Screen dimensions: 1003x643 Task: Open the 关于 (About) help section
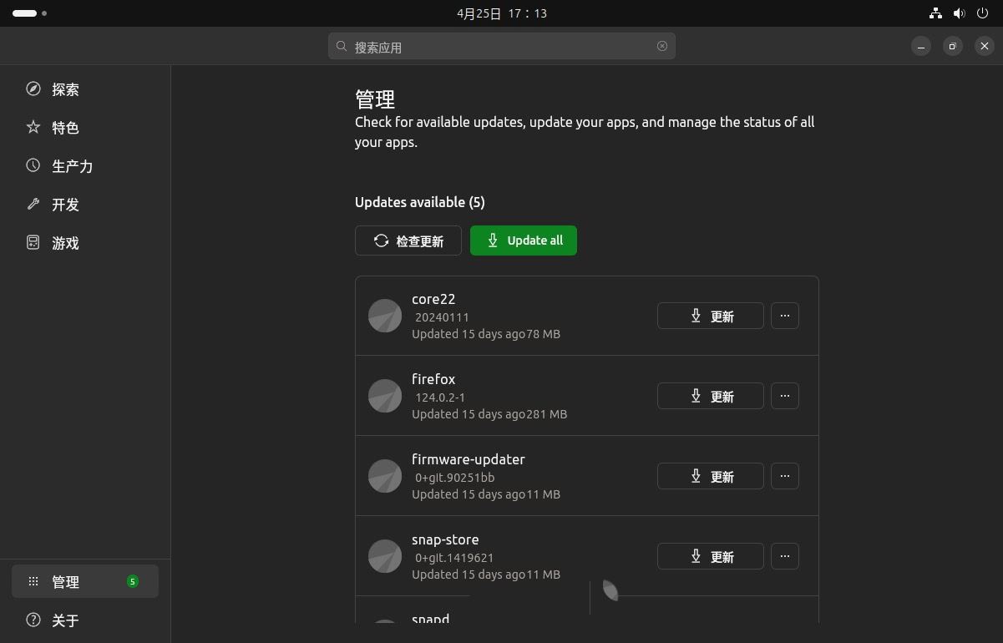(65, 620)
